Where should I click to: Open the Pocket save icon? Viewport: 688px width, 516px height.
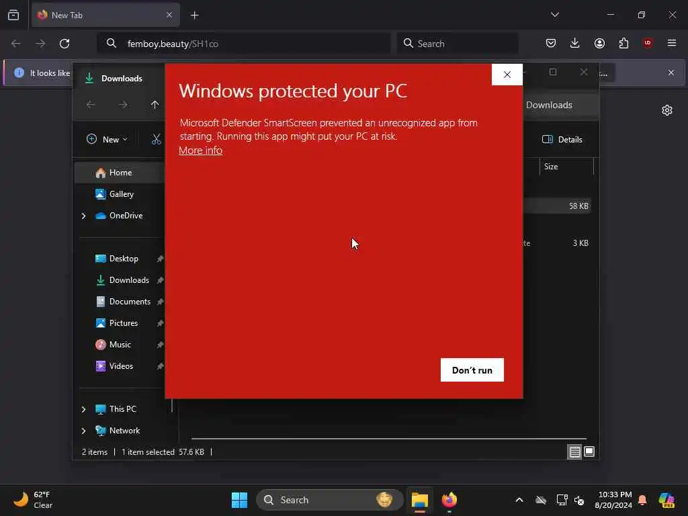pos(551,43)
